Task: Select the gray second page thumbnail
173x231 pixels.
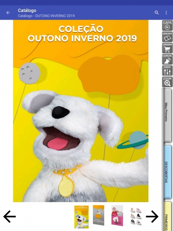Action: pos(98,215)
